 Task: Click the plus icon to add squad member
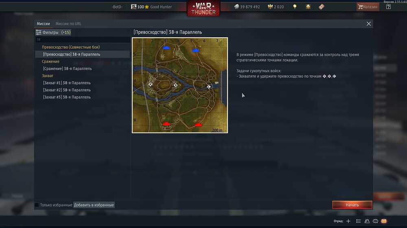tap(348, 221)
